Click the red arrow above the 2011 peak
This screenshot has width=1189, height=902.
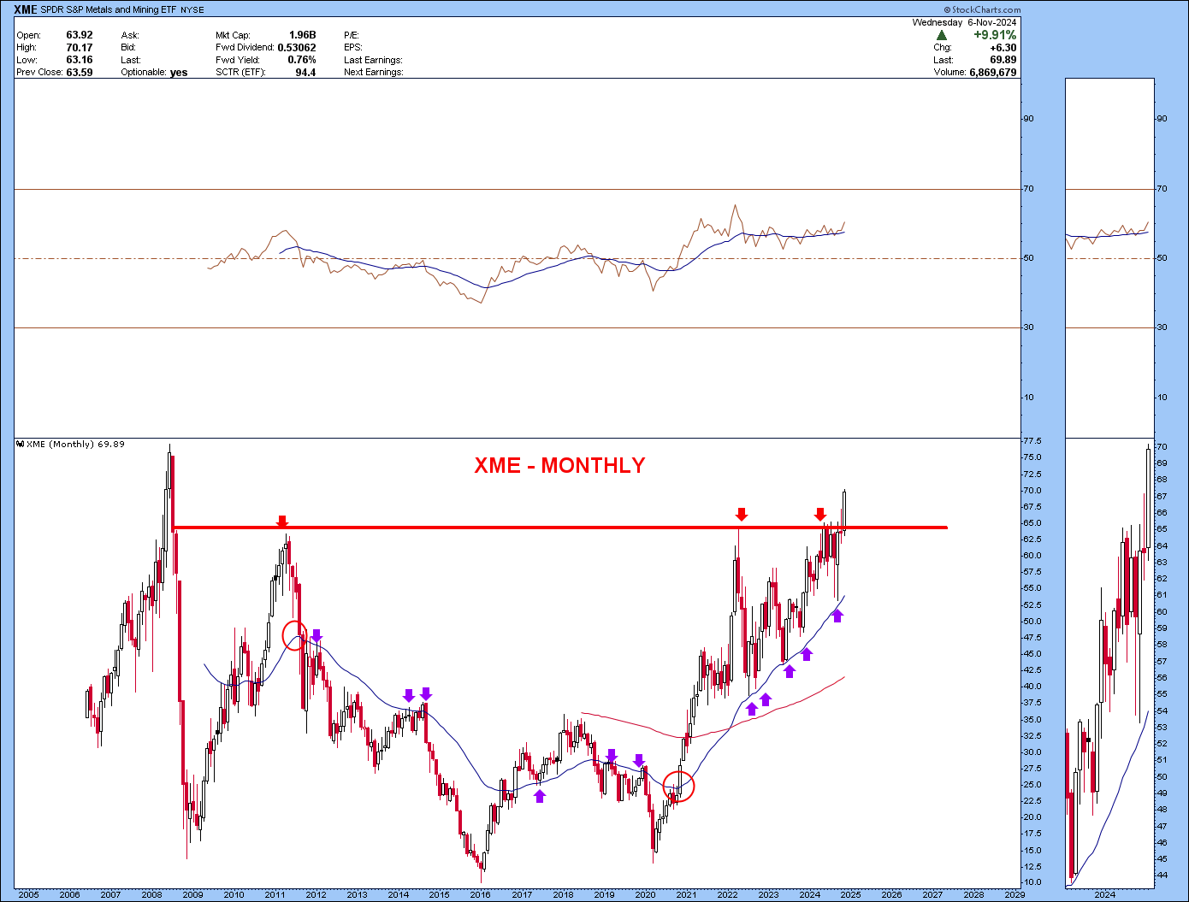(x=282, y=522)
